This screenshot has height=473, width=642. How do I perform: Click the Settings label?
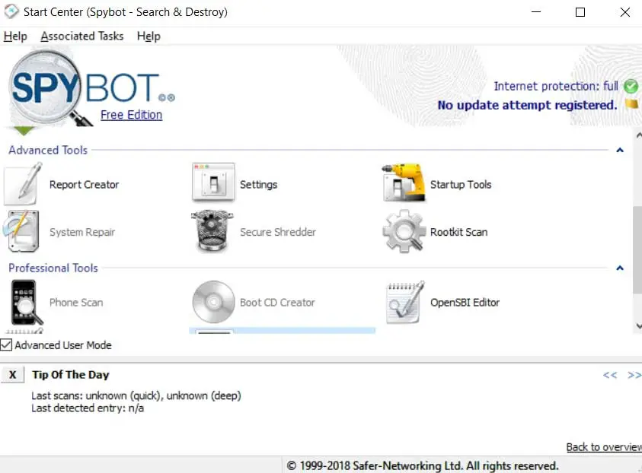pyautogui.click(x=258, y=185)
